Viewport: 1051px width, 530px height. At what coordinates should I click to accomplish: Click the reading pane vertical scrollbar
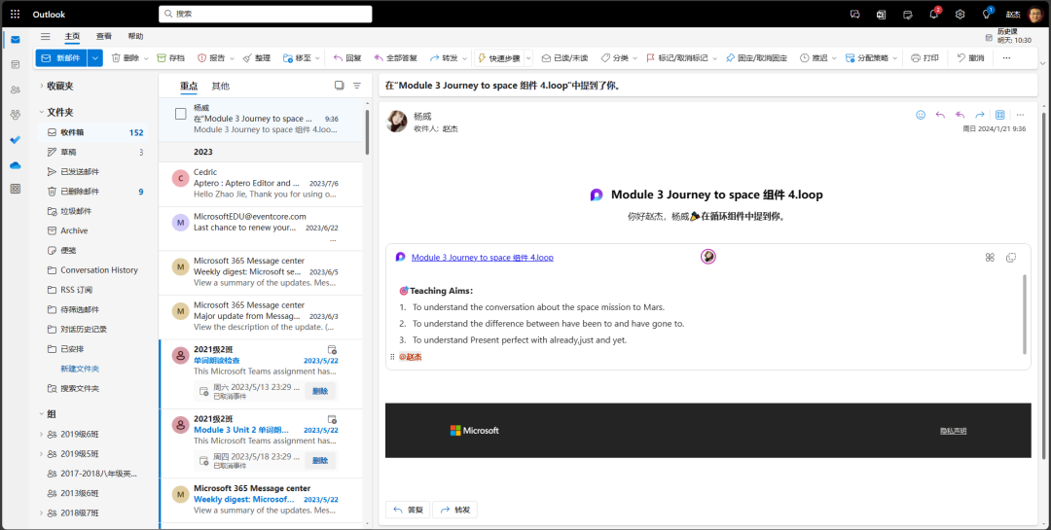pyautogui.click(x=1043, y=288)
